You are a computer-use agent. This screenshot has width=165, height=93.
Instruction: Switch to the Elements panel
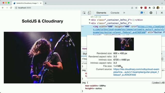coord(101,13)
